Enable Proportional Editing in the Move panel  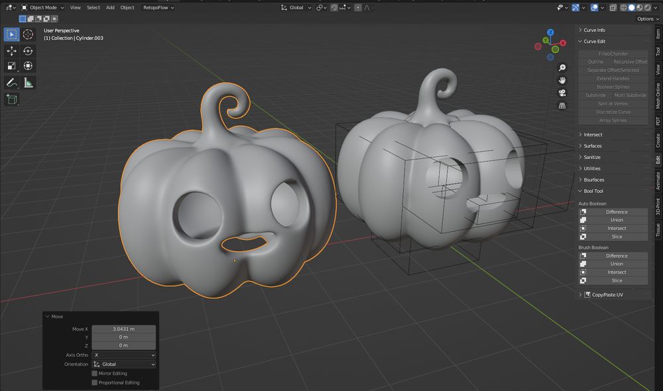94,382
